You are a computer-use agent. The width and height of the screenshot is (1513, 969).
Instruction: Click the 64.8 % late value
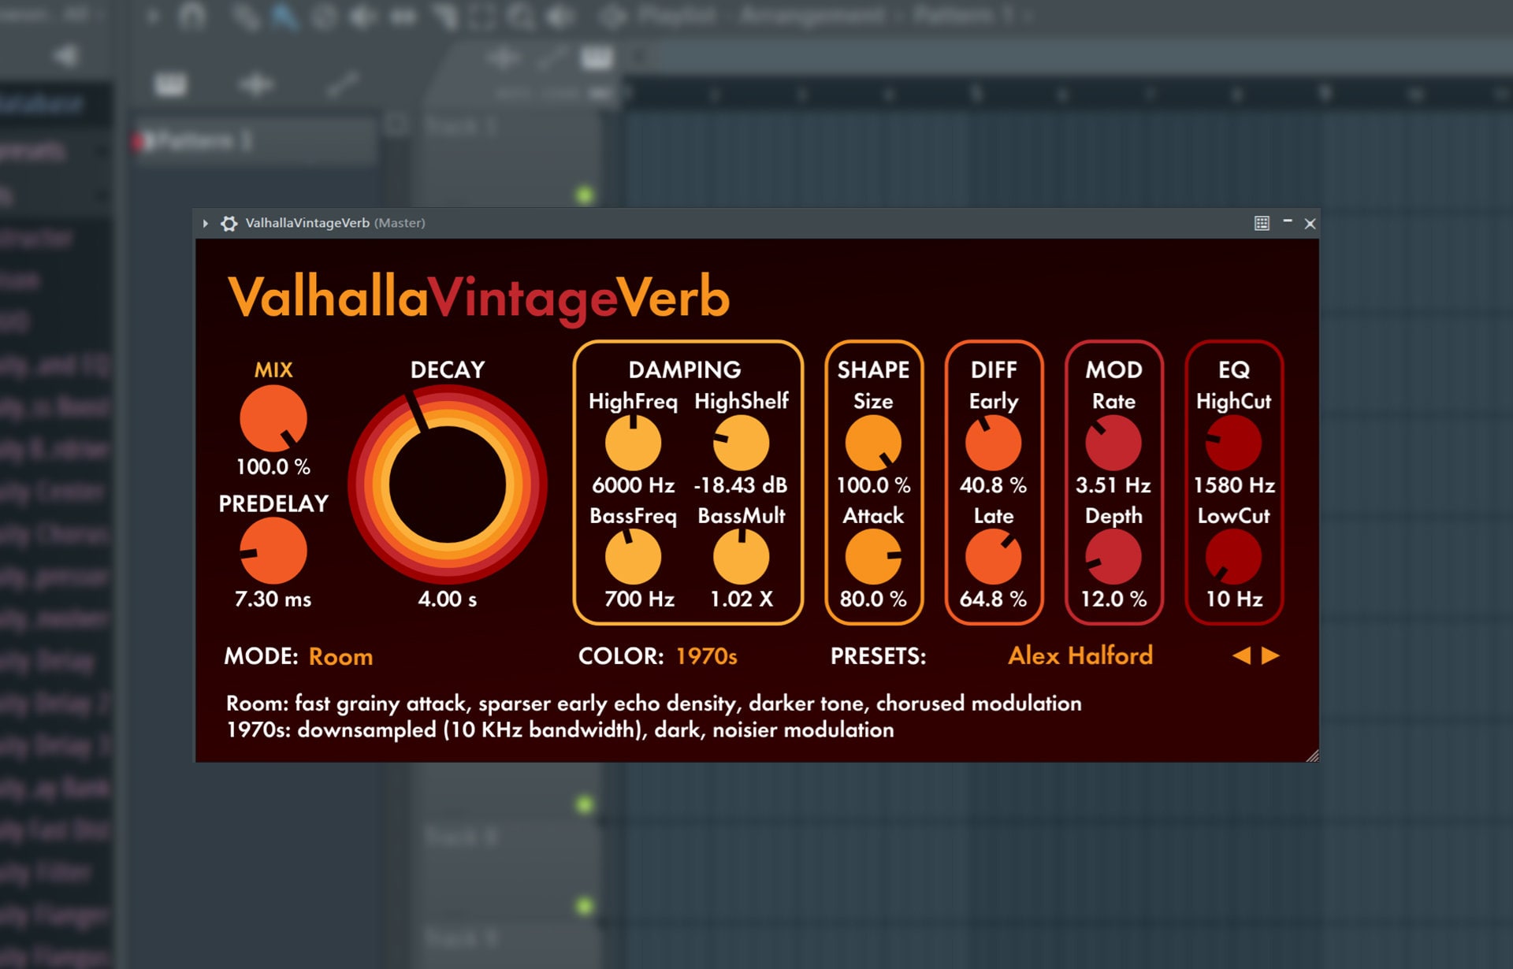(993, 600)
